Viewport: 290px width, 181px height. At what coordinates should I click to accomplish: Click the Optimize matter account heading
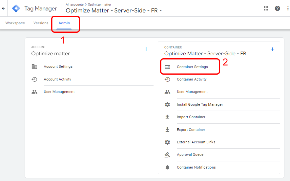pos(51,53)
